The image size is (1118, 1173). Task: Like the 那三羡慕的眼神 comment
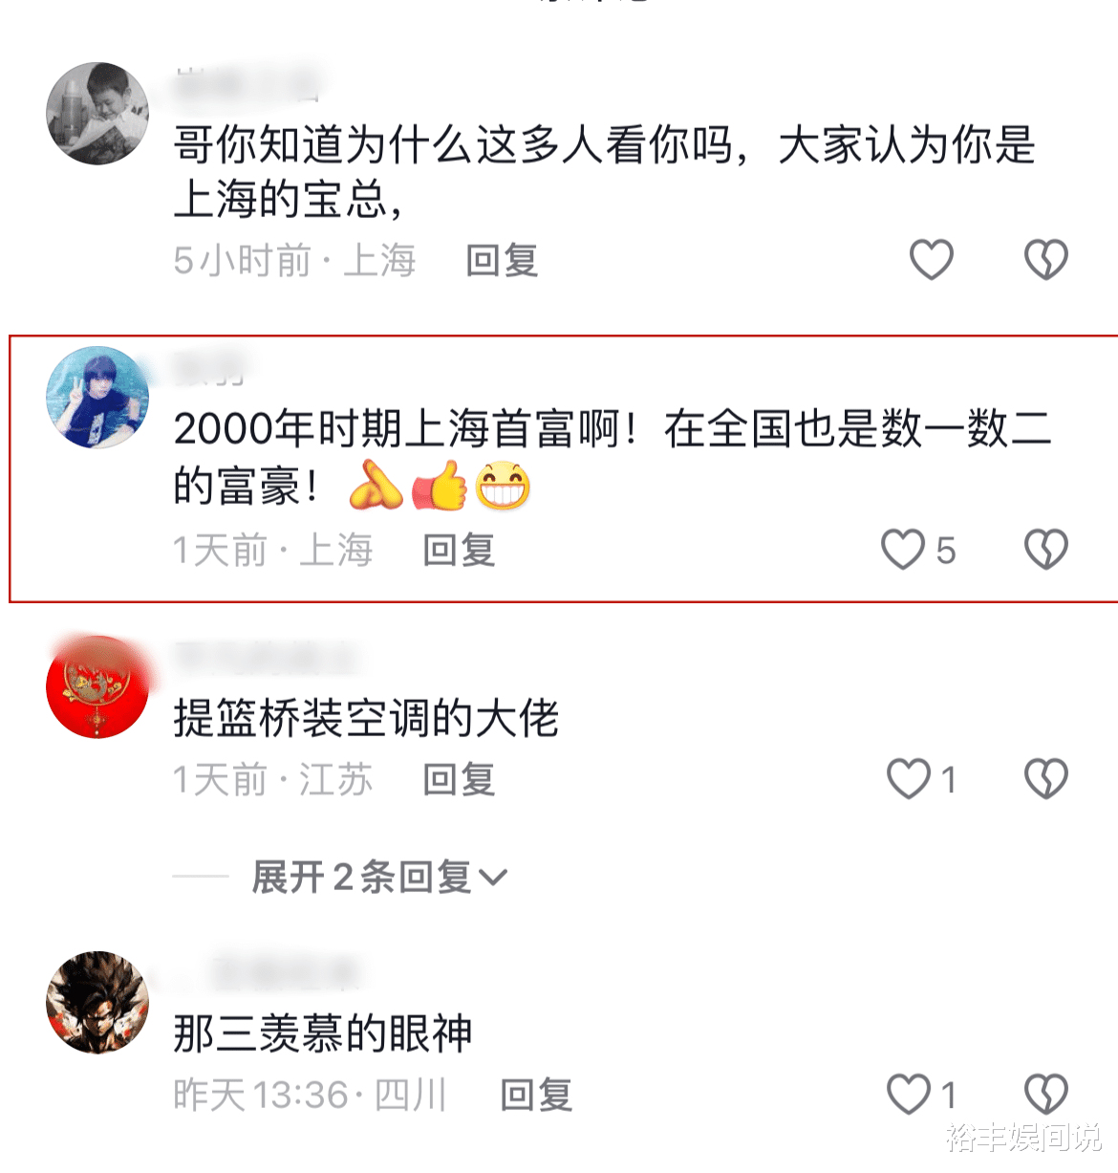pyautogui.click(x=909, y=1094)
